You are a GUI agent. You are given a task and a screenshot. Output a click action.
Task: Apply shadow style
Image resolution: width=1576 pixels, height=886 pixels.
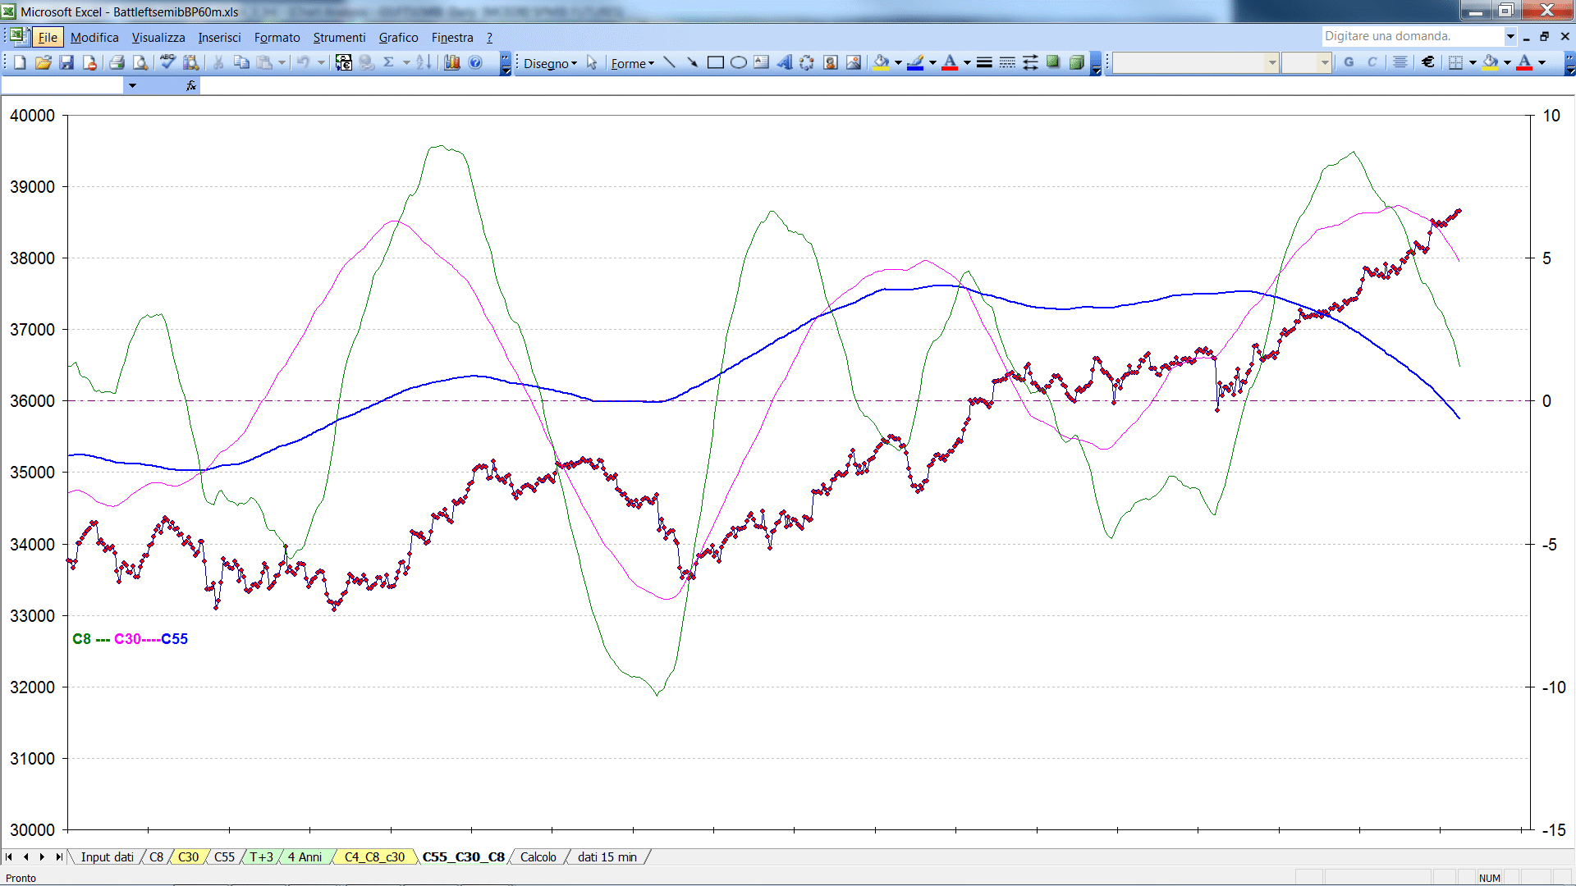1053,62
